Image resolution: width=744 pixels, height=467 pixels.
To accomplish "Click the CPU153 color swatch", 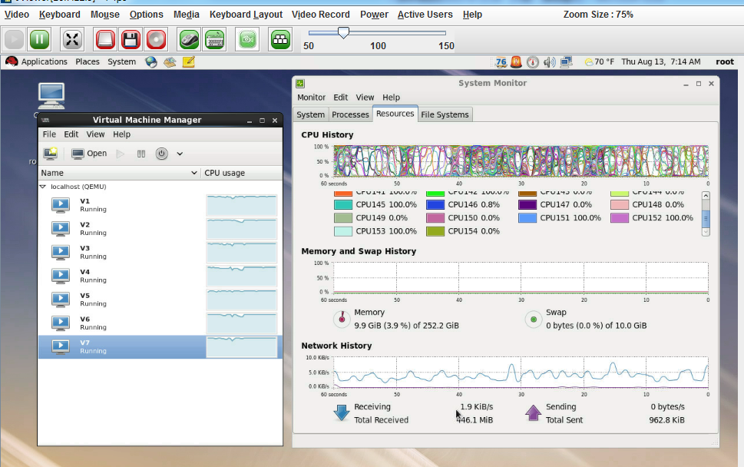I will (343, 231).
